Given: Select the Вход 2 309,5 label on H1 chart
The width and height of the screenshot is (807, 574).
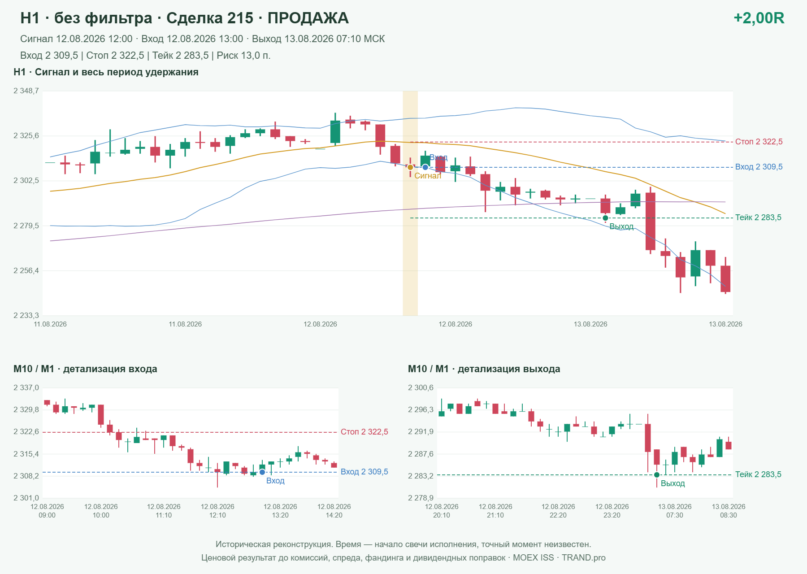Looking at the screenshot, I should [x=759, y=167].
